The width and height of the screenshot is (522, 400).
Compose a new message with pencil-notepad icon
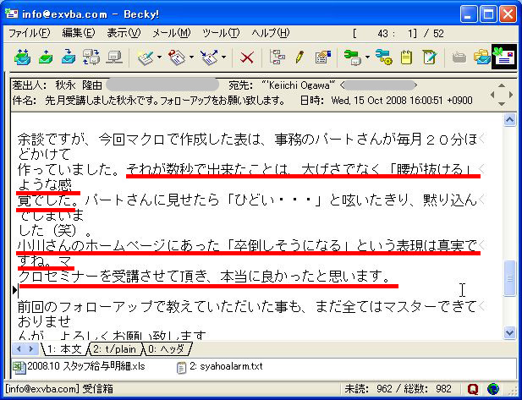(x=146, y=58)
